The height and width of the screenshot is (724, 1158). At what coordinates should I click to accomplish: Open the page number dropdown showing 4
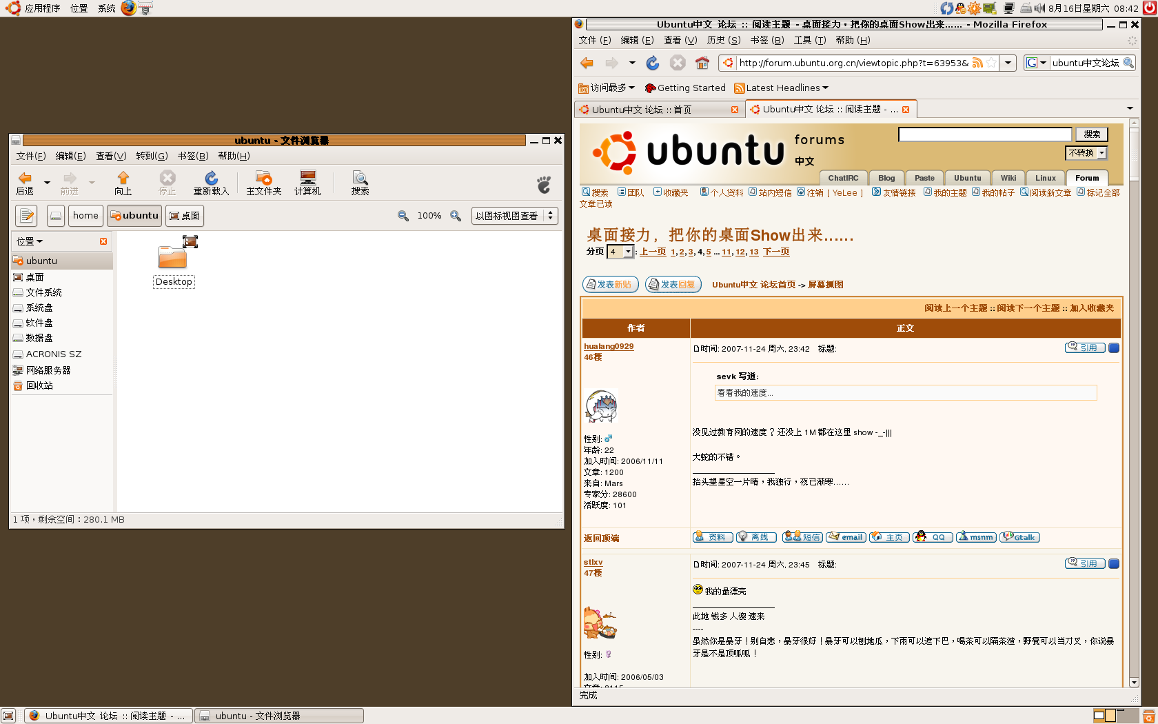pyautogui.click(x=620, y=252)
